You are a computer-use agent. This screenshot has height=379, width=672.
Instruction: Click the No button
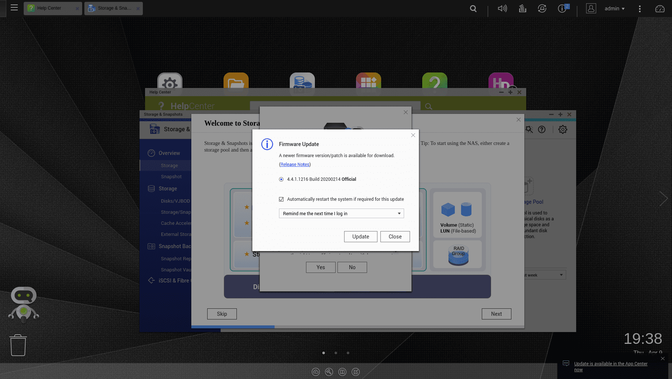[x=352, y=267]
